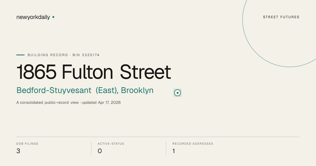Click the horizontal rule above the stats
The image size is (316, 166).
[158, 137]
